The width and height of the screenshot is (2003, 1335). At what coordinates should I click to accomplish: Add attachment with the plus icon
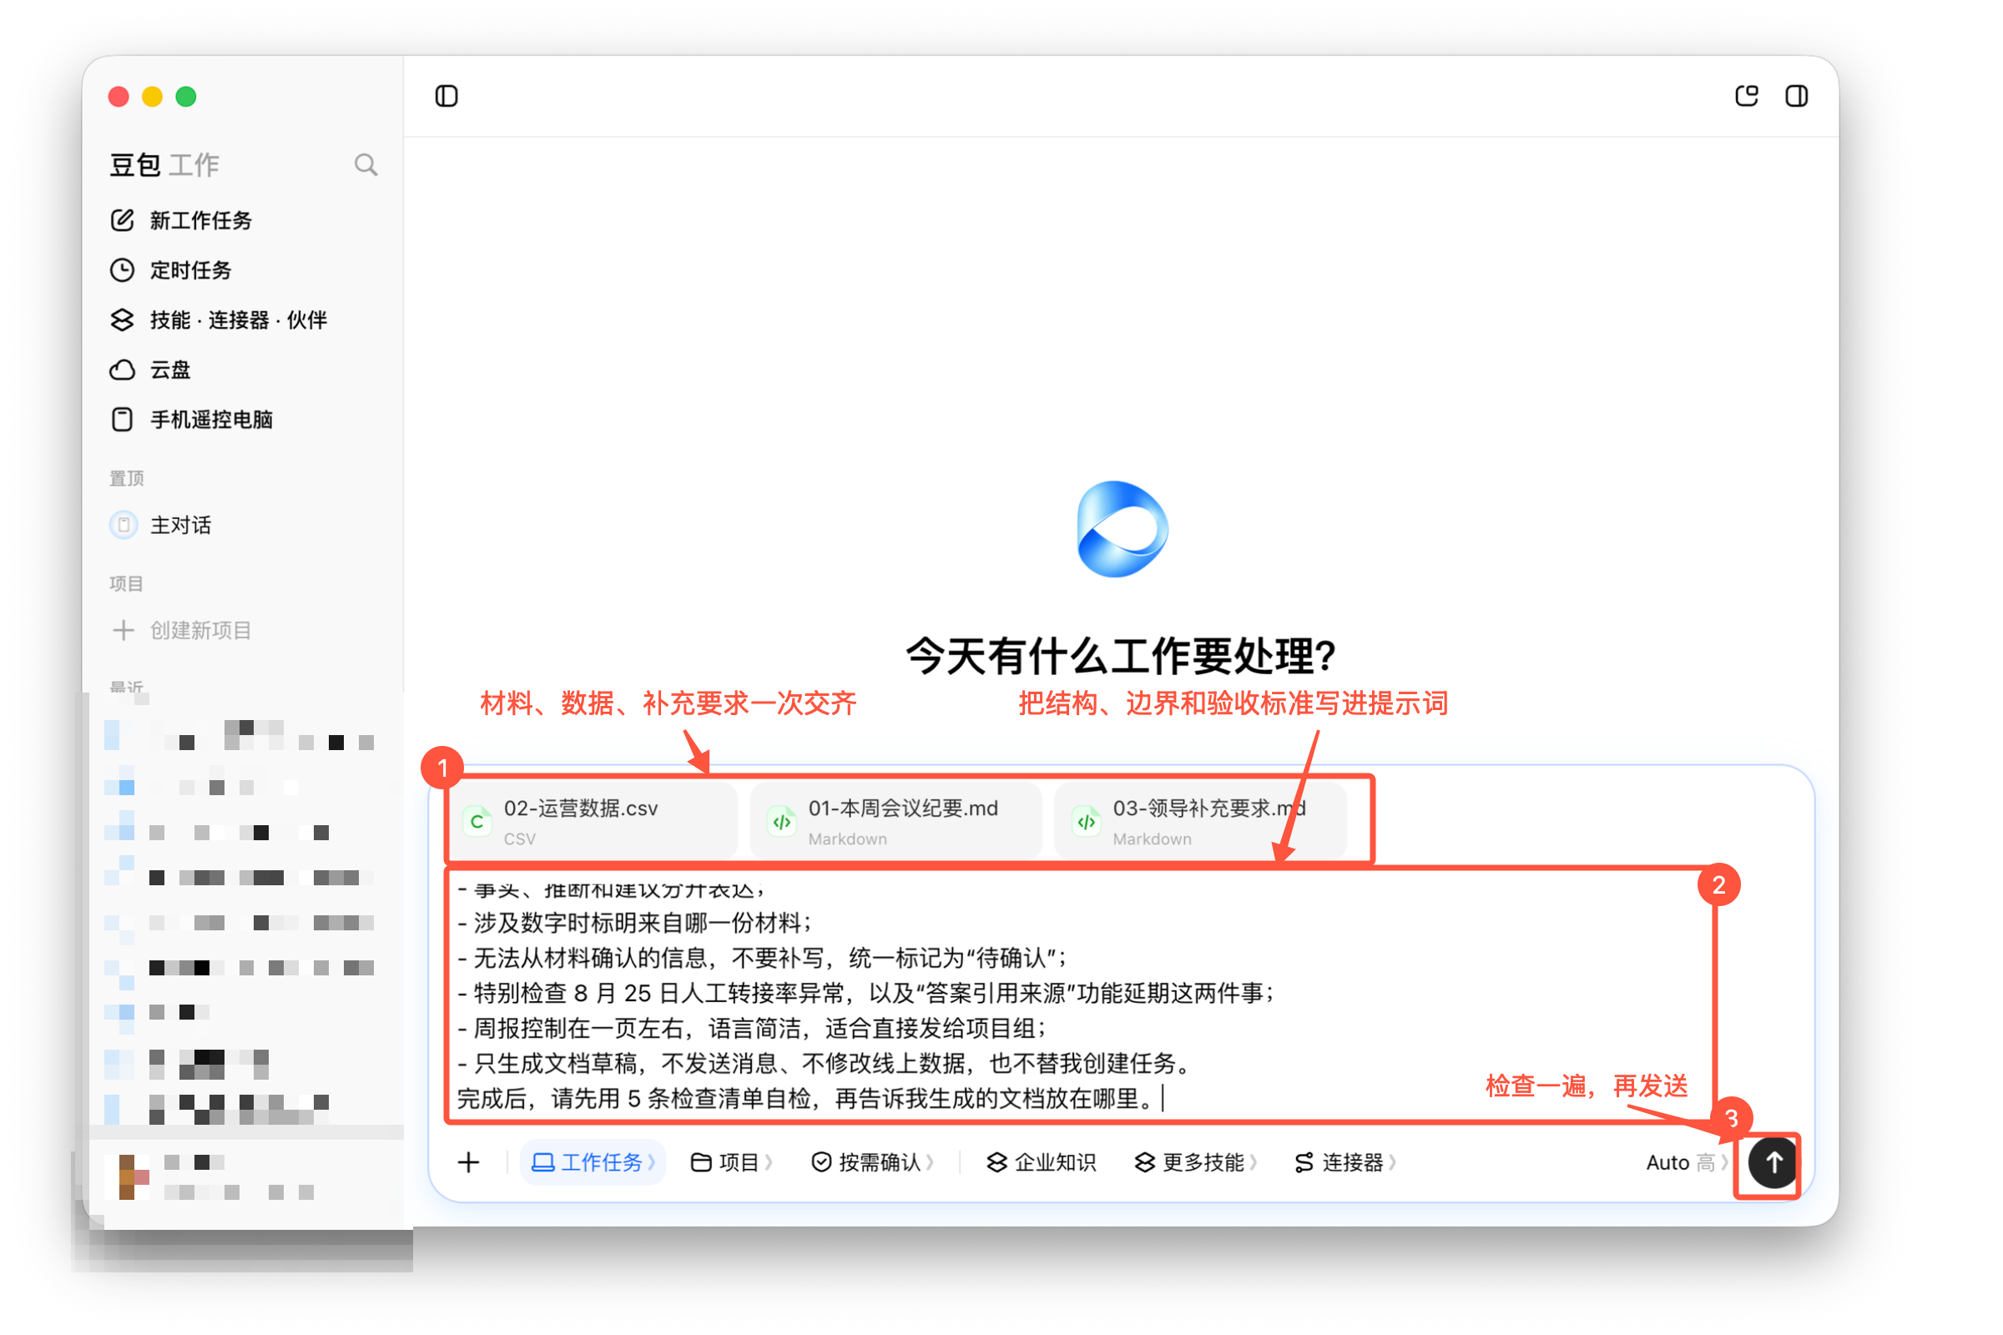(468, 1162)
